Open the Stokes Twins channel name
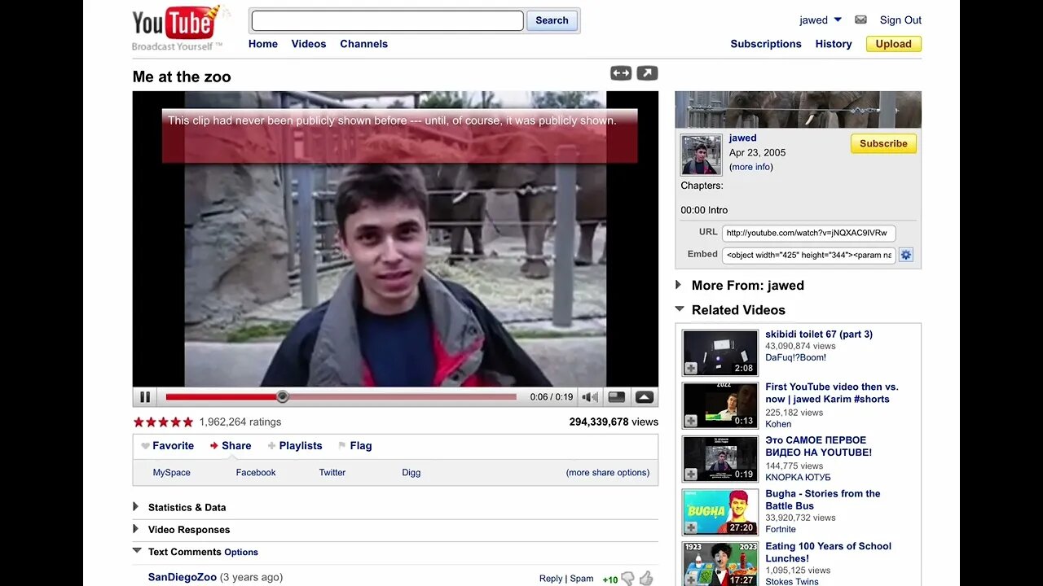The image size is (1043, 586). click(793, 581)
